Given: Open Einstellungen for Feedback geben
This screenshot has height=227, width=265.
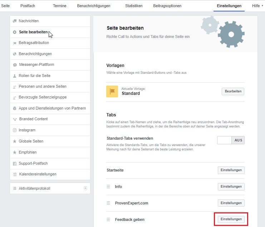Looking at the screenshot, I should point(231,219).
